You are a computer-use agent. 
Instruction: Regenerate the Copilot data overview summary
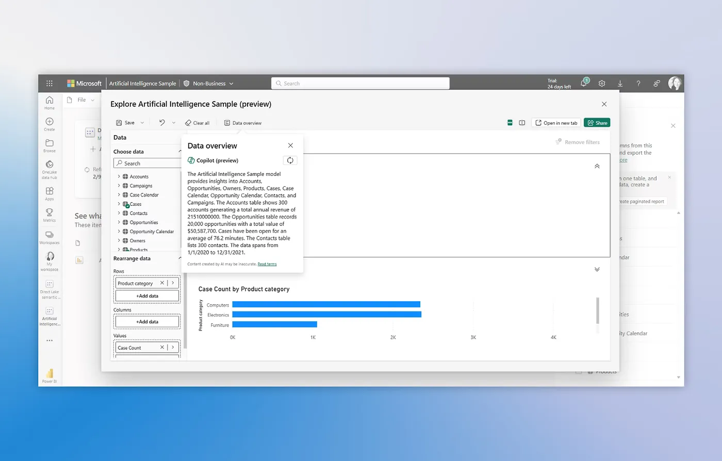click(290, 160)
